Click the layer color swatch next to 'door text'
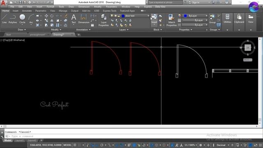Screen dimensions: 263x148 tap(123, 16)
